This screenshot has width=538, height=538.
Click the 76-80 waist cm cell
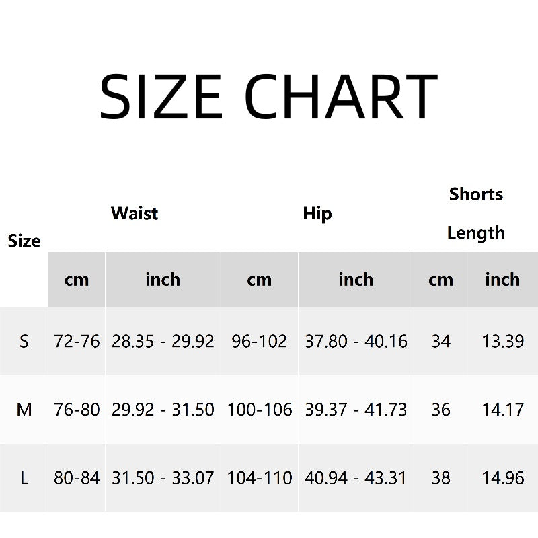click(x=77, y=409)
